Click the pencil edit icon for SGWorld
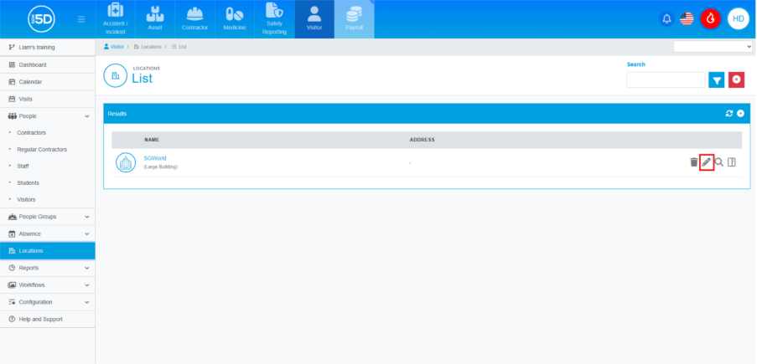 707,162
